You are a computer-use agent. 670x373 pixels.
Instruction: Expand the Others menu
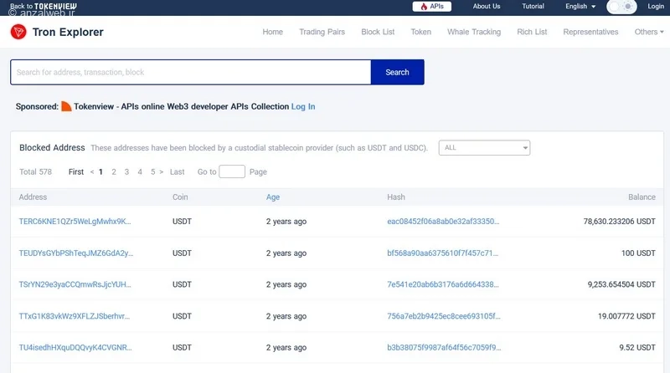click(649, 32)
